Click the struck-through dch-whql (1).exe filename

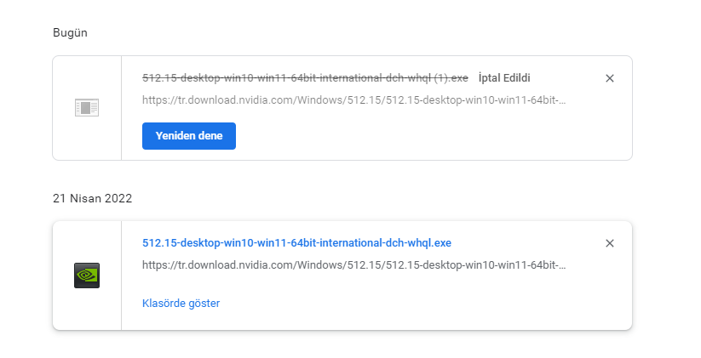tap(305, 78)
